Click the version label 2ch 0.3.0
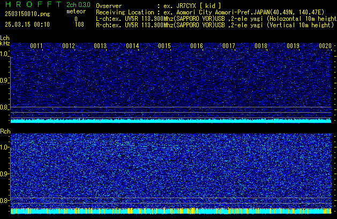 point(78,5)
